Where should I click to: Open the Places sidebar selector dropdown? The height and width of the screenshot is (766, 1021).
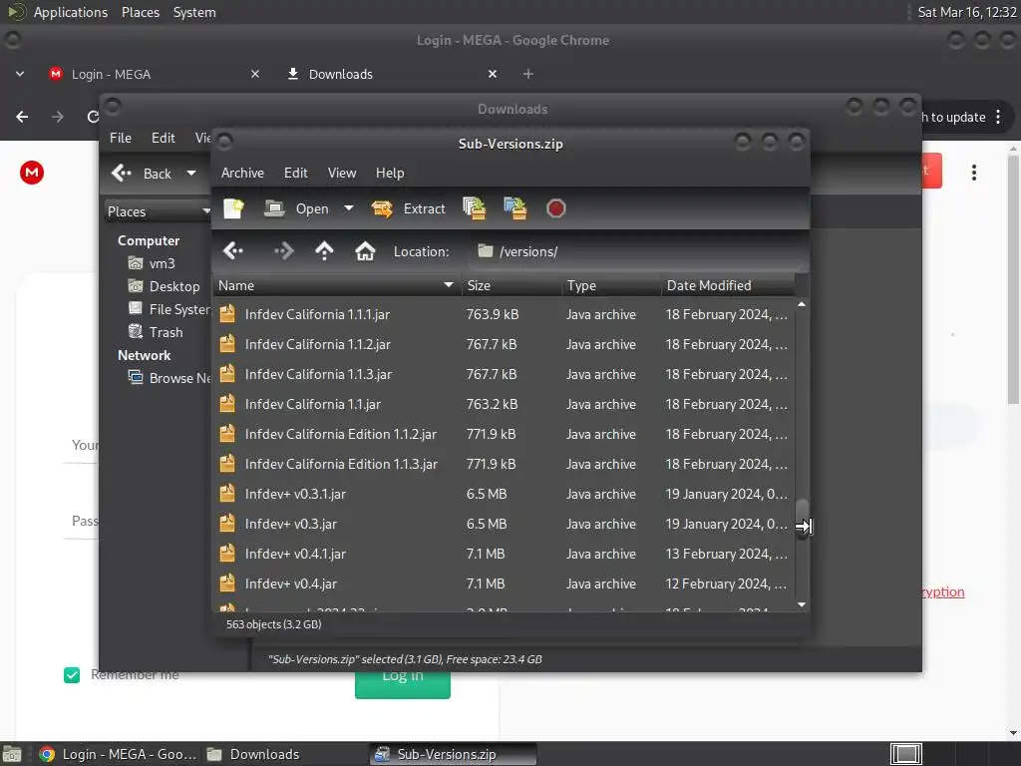pos(159,211)
